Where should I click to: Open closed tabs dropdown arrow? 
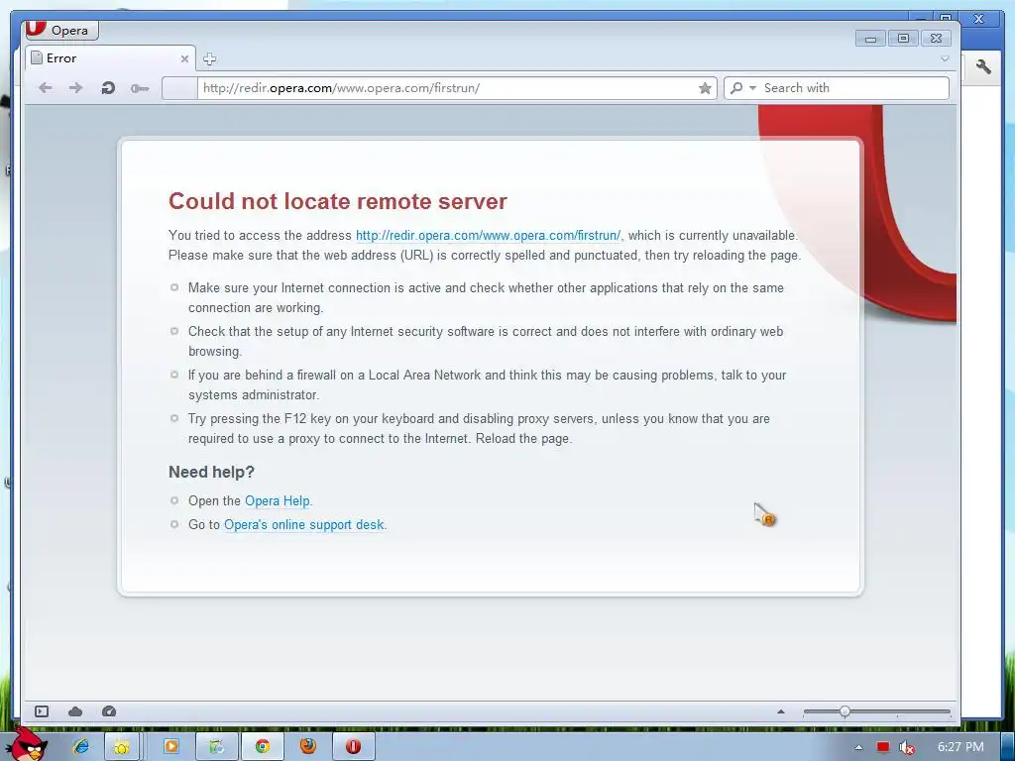coord(945,58)
